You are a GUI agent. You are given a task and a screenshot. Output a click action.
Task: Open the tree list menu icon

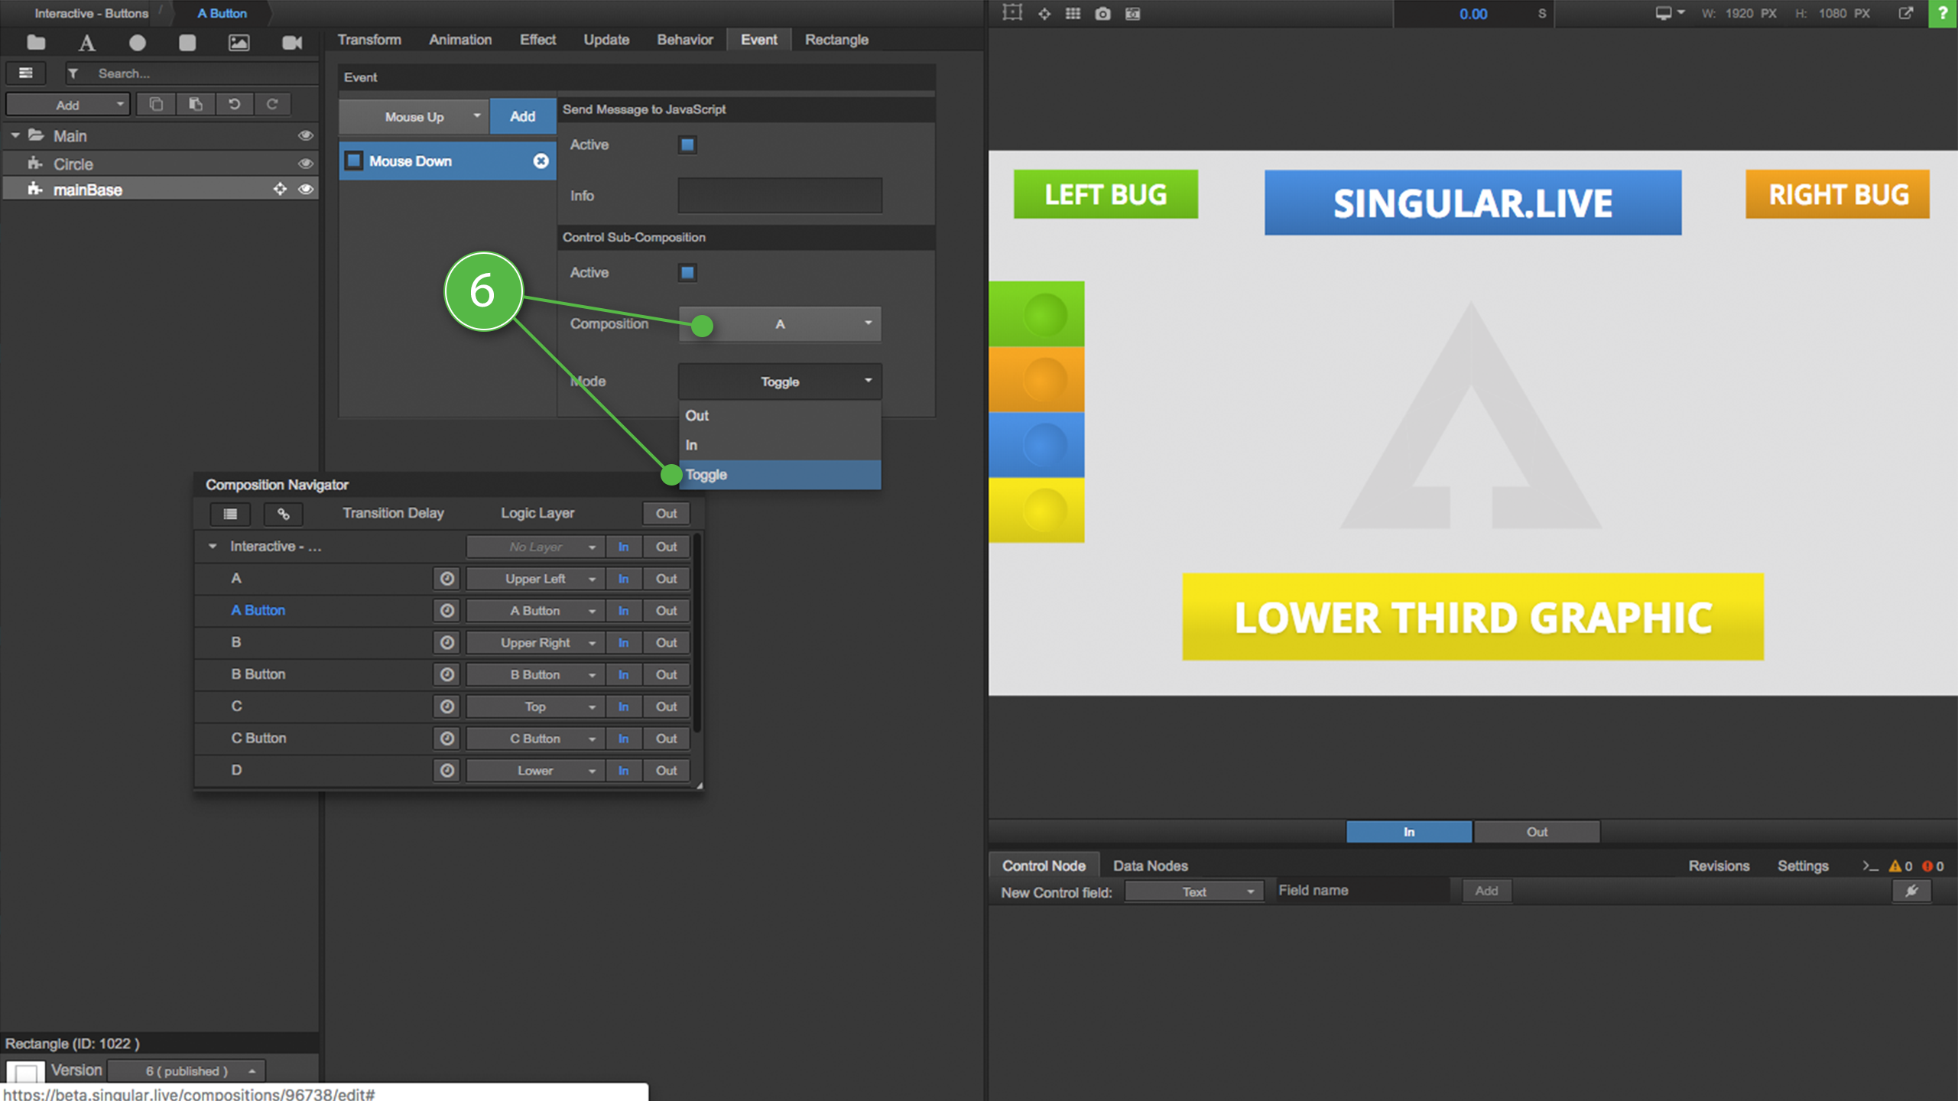click(x=26, y=73)
